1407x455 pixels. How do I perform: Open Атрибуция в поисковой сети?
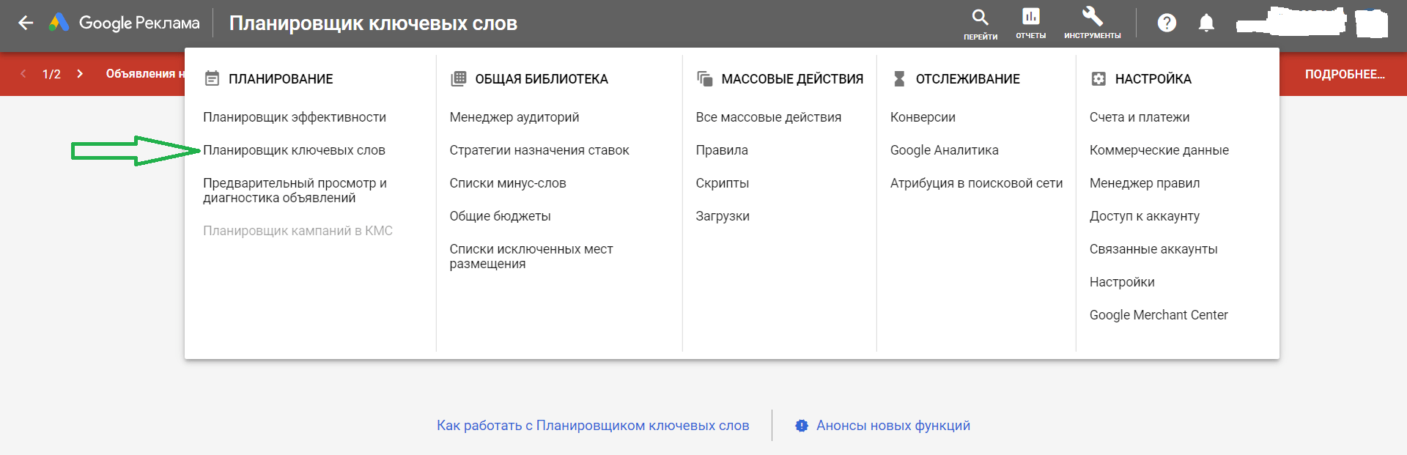[976, 183]
